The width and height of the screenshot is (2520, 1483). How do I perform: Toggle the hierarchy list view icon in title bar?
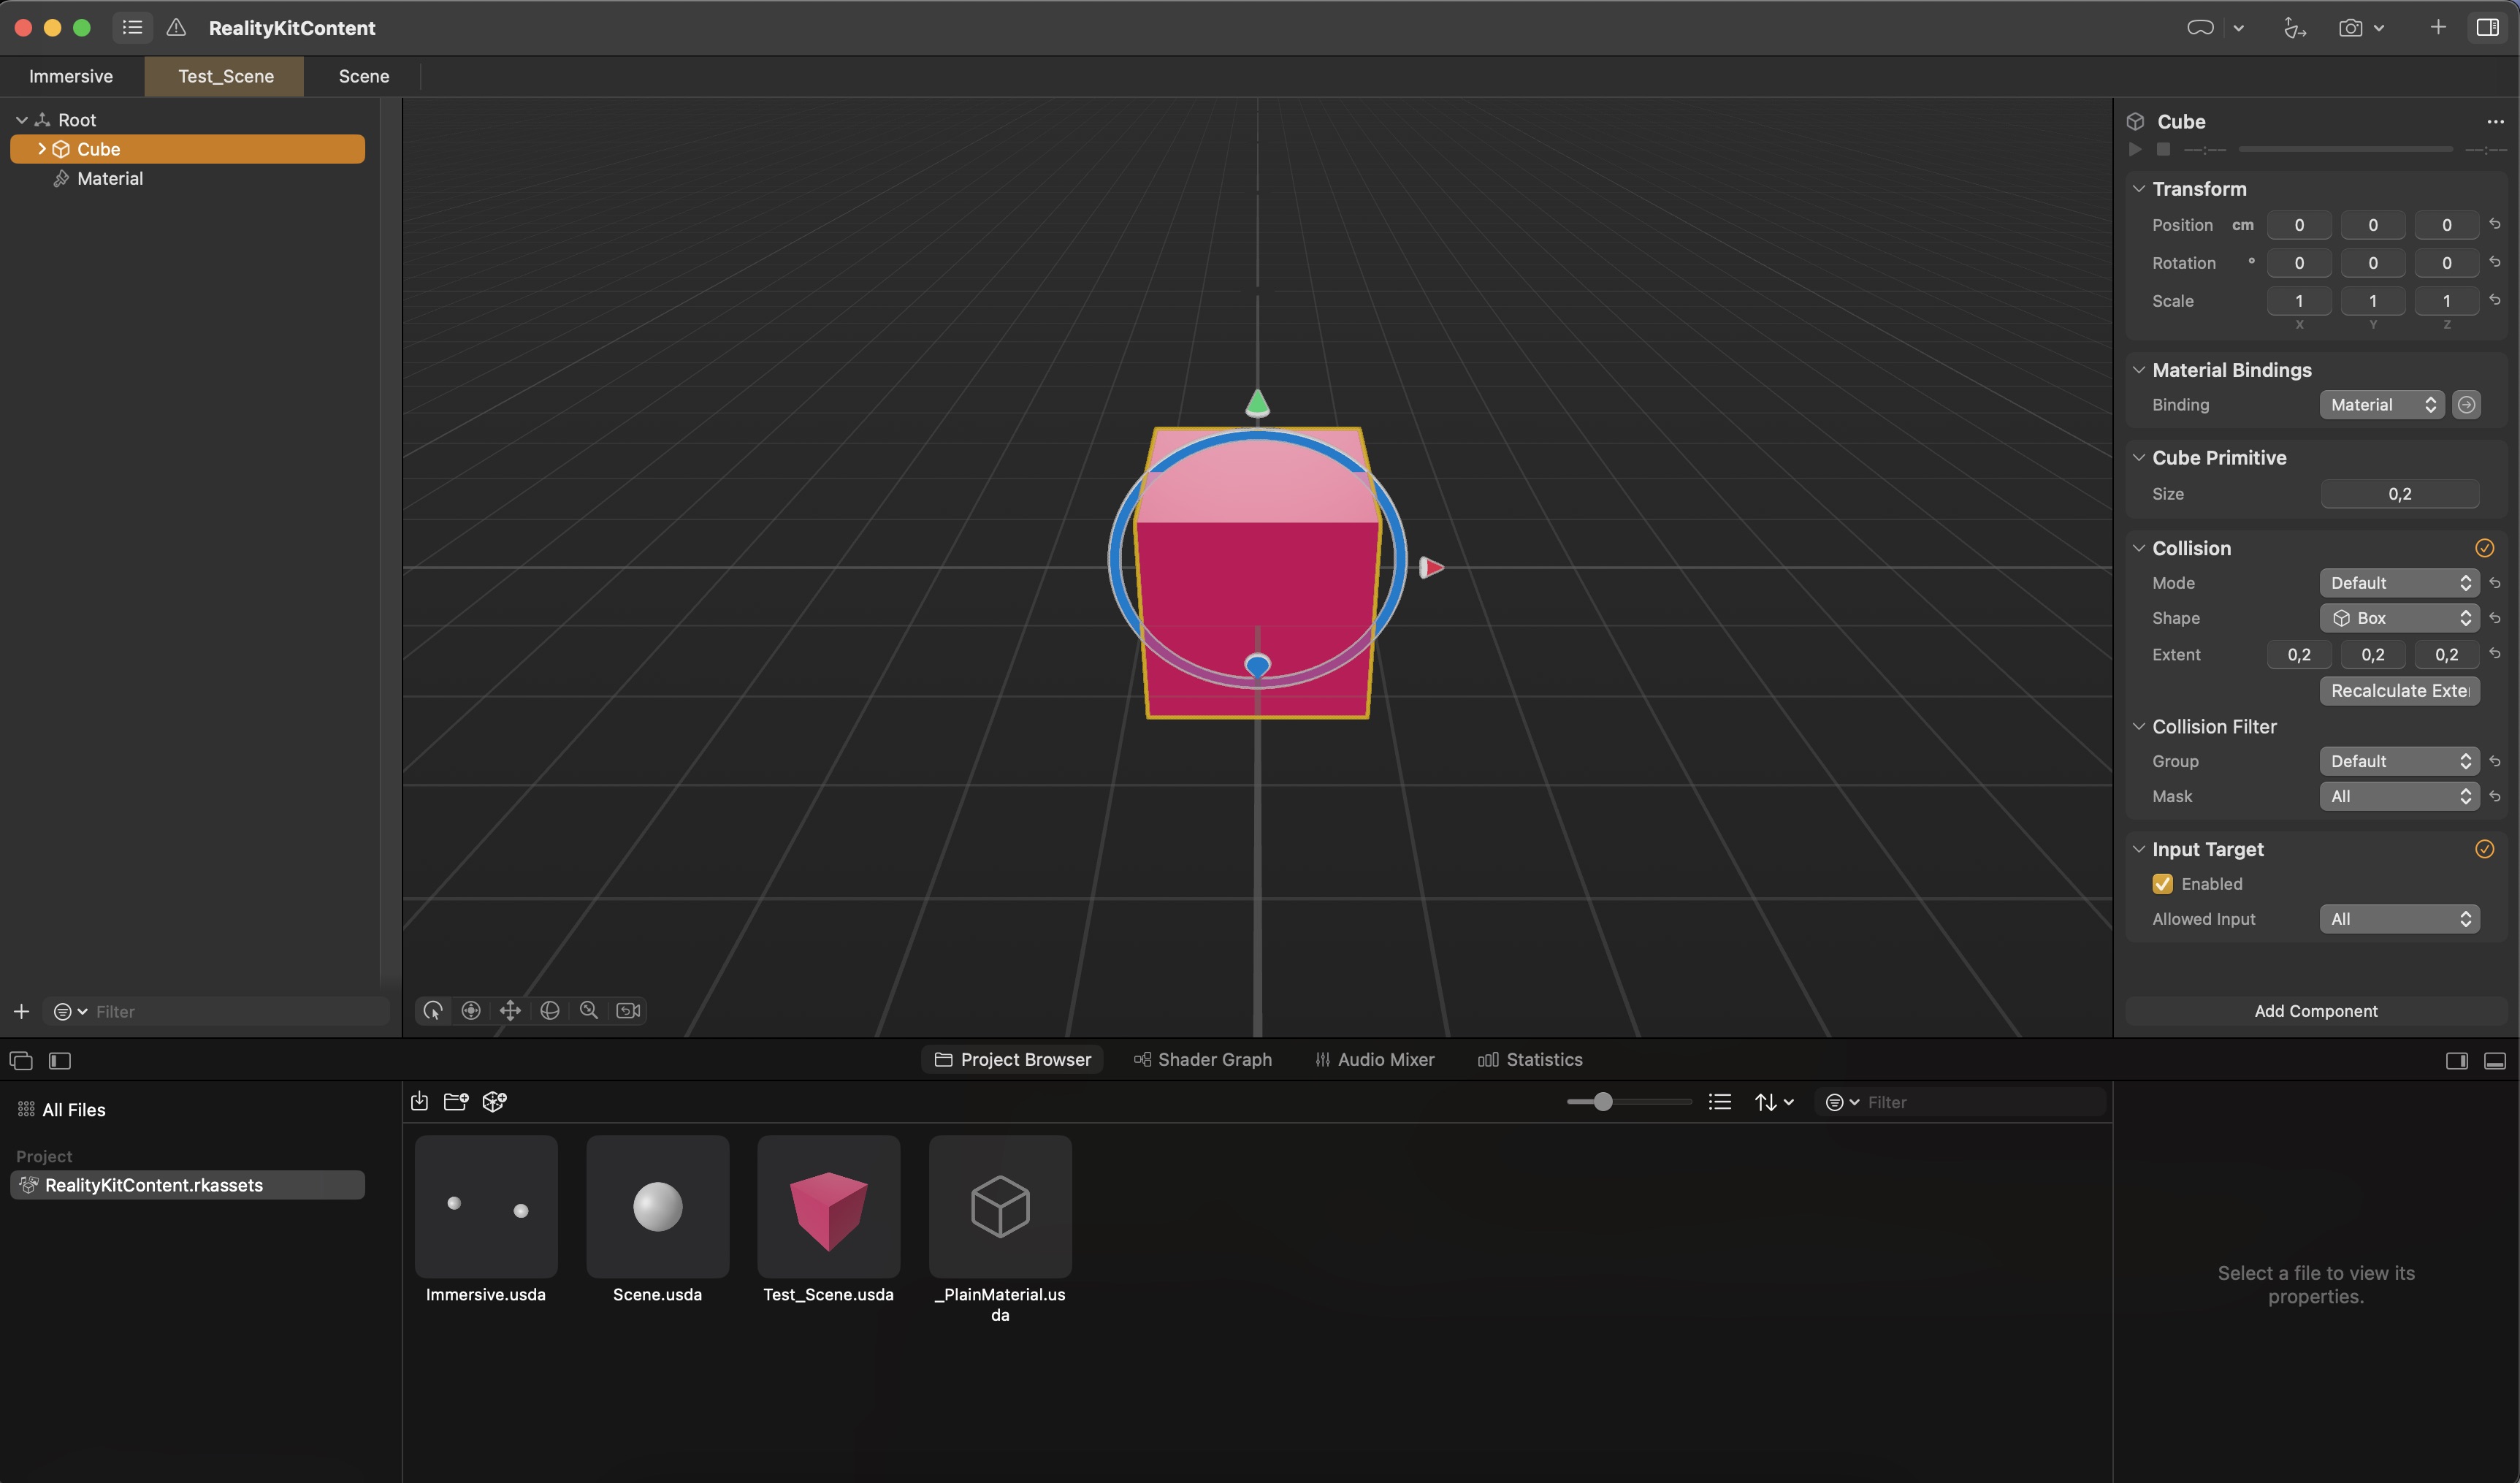(x=132, y=28)
